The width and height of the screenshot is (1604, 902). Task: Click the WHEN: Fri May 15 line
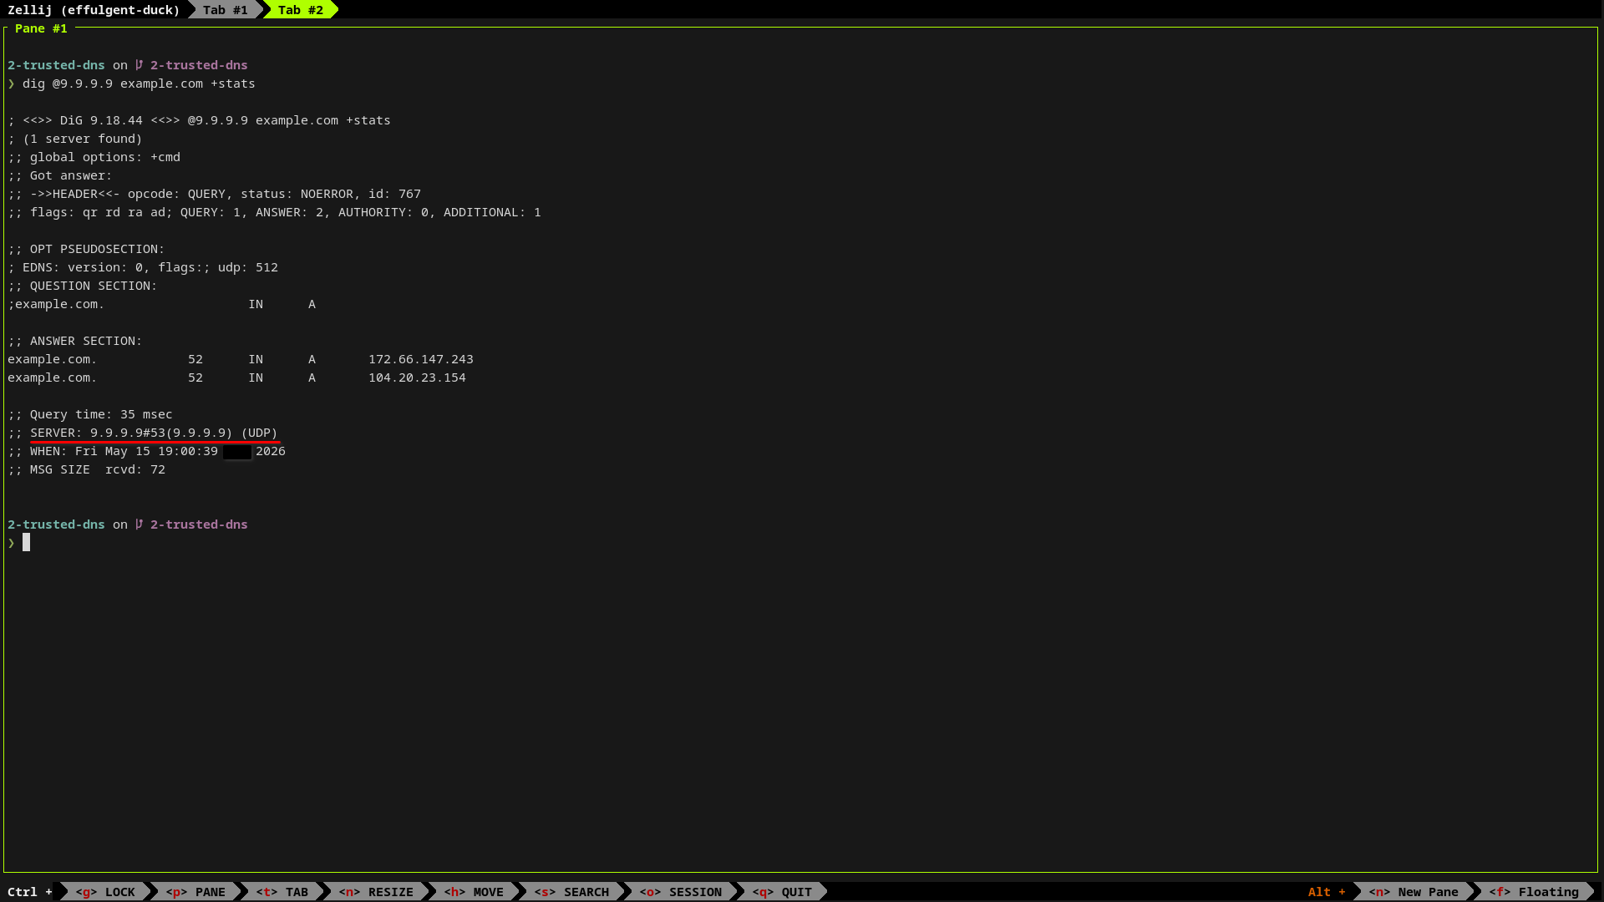(147, 451)
